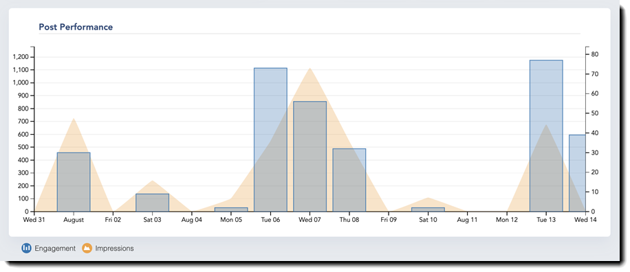Image resolution: width=630 pixels, height=272 pixels.
Task: Click the 70 engagement axis value
Action: point(595,73)
